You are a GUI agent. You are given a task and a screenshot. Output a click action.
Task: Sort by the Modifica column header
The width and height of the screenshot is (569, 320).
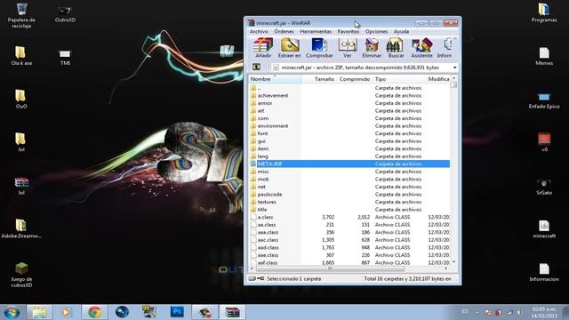coord(438,79)
